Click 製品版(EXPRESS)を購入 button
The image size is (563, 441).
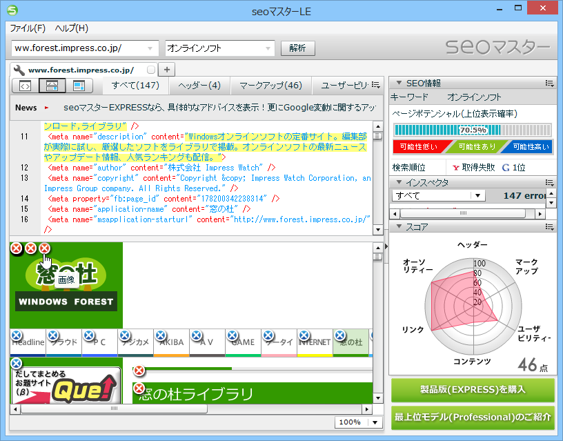(x=473, y=391)
